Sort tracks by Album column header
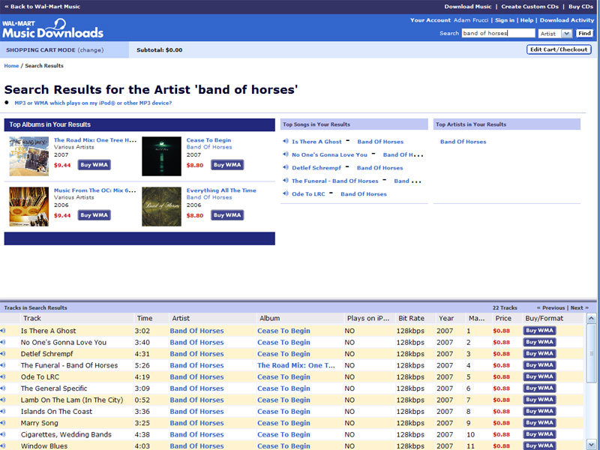 [269, 318]
